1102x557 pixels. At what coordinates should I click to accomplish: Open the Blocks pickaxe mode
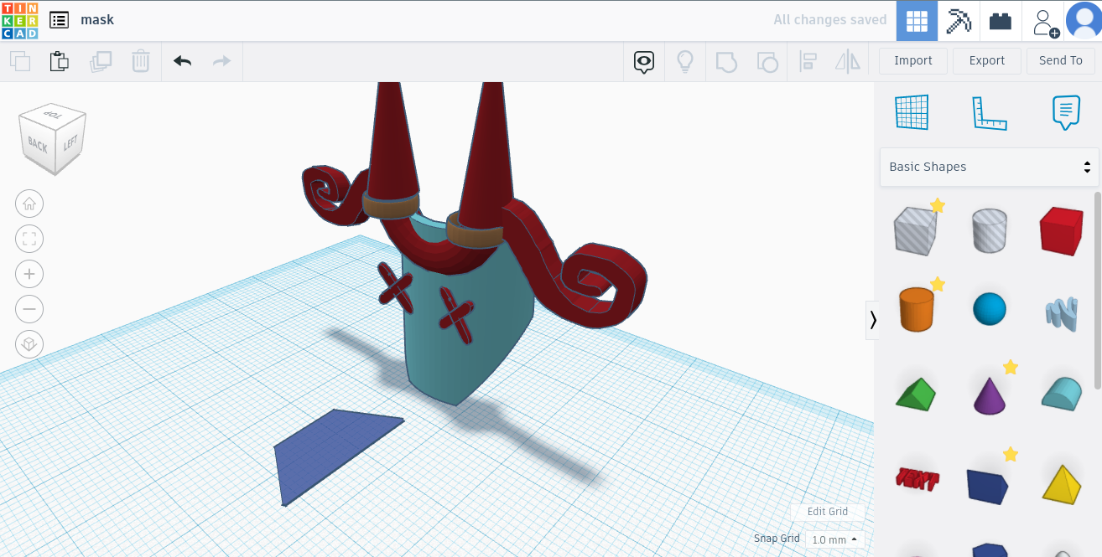point(959,21)
